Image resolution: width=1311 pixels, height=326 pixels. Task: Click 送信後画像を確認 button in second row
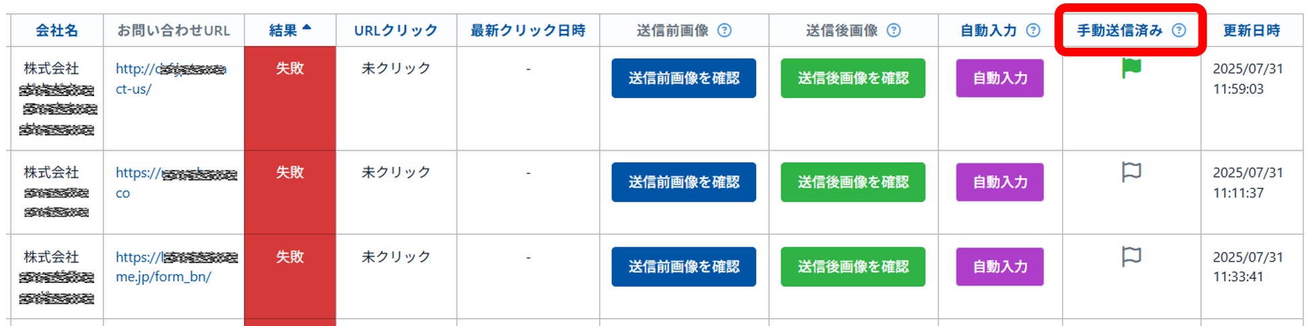point(853,182)
